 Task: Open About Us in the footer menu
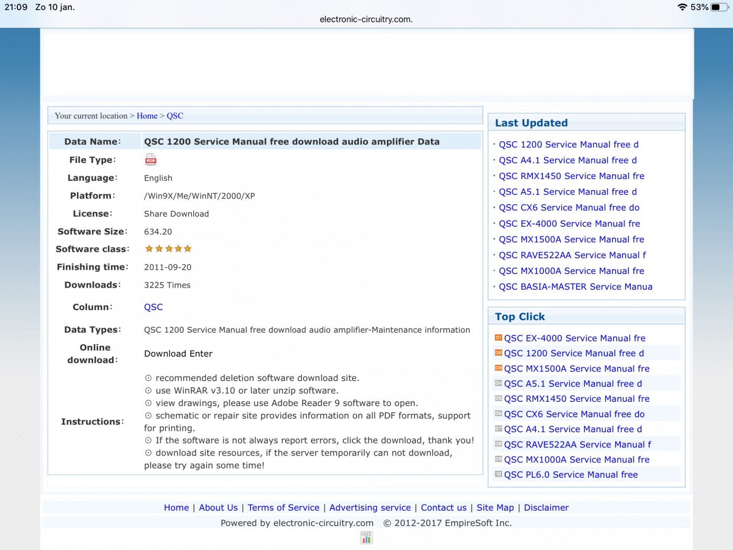coord(218,508)
